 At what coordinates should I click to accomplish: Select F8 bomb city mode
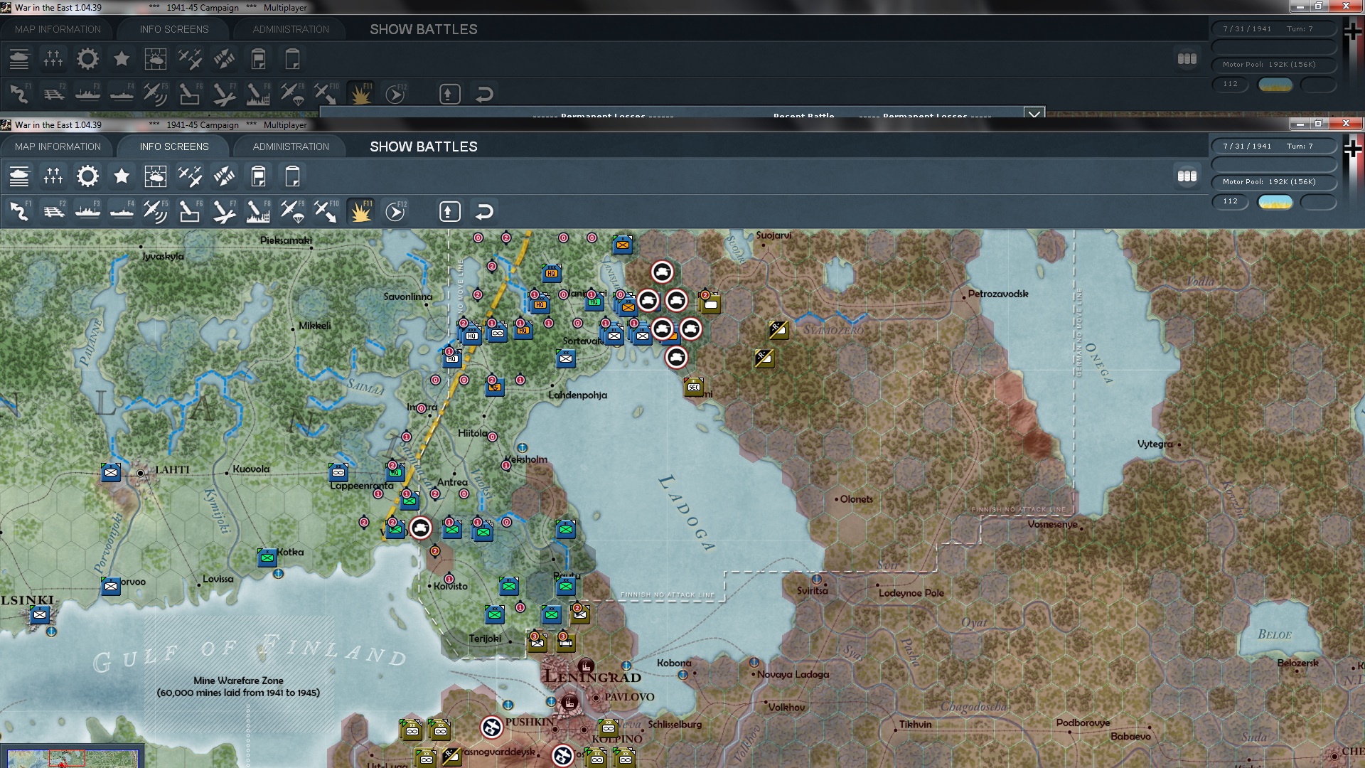pos(258,211)
